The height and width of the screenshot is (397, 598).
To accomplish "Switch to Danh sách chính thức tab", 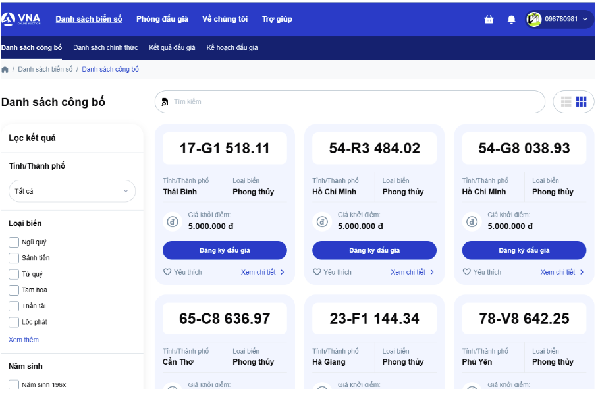I will pos(105,47).
